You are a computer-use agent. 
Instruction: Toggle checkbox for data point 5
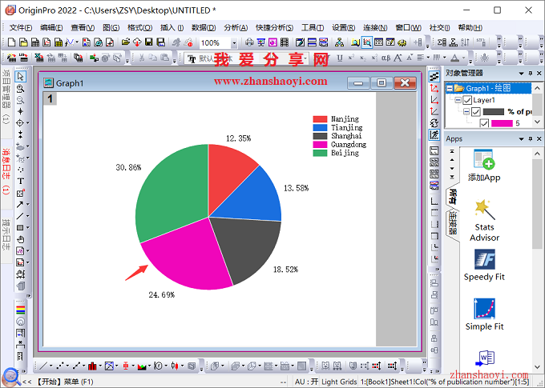tap(484, 123)
